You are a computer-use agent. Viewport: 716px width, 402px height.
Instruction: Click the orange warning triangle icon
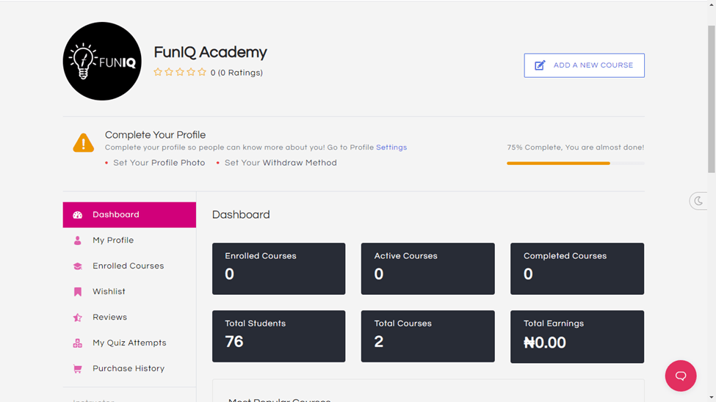(84, 143)
